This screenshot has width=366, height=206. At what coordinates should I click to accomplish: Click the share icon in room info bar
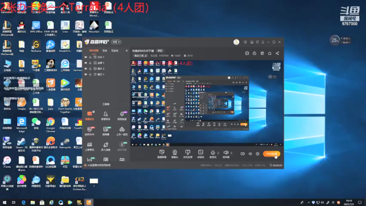click(x=277, y=53)
